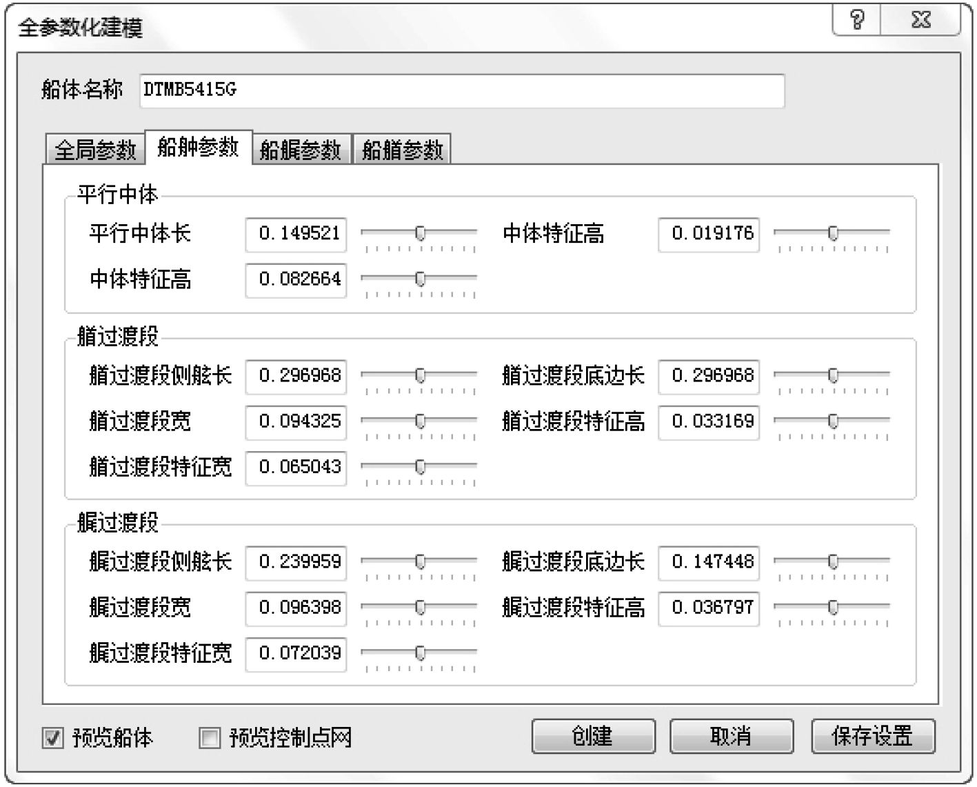This screenshot has width=977, height=787.
Task: Click the 保存设置 button
Action: pos(873,737)
